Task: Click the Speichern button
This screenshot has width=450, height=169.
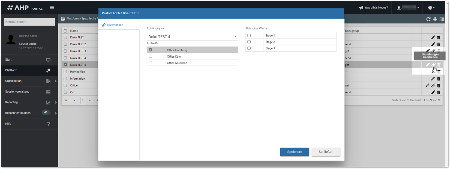Action: (x=295, y=152)
